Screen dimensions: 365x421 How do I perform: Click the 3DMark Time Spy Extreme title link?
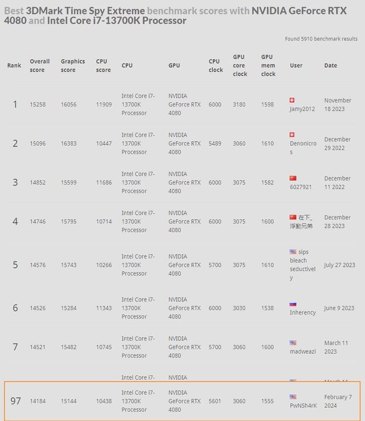click(x=85, y=11)
